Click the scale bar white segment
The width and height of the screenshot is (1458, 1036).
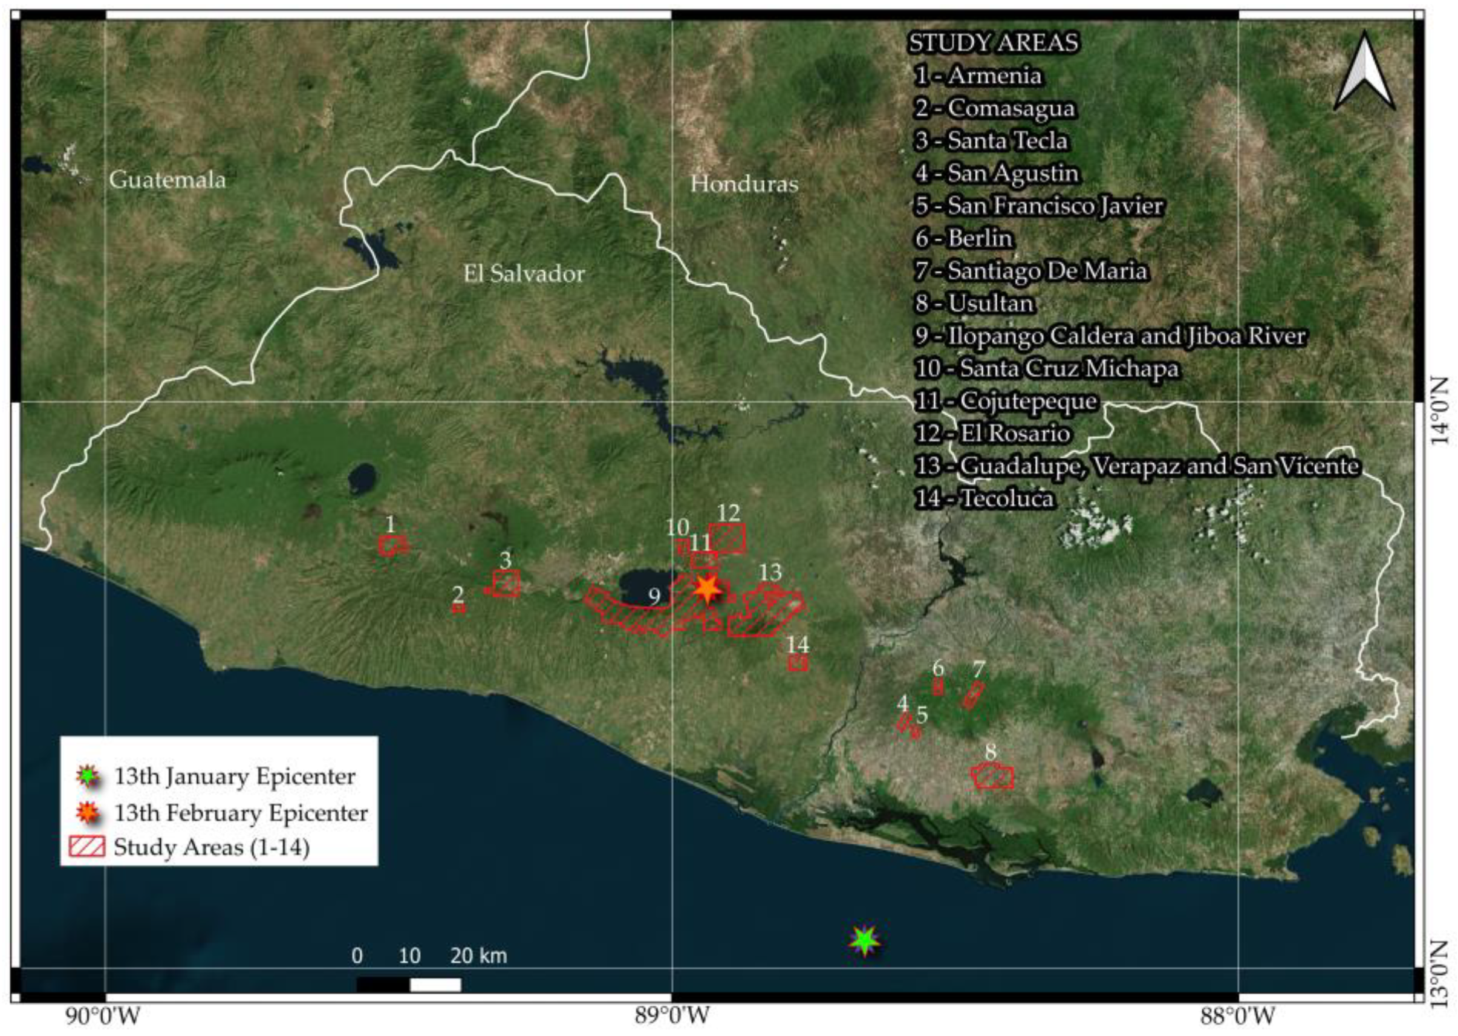435,985
